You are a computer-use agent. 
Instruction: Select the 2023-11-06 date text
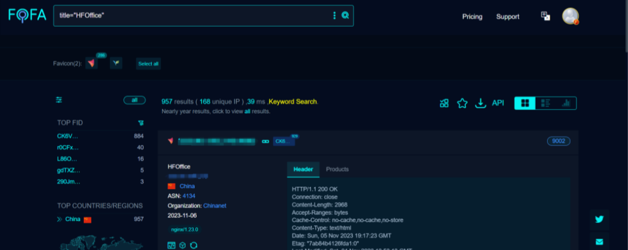182,215
